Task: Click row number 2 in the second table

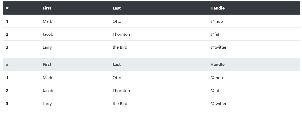Action: (x=7, y=90)
